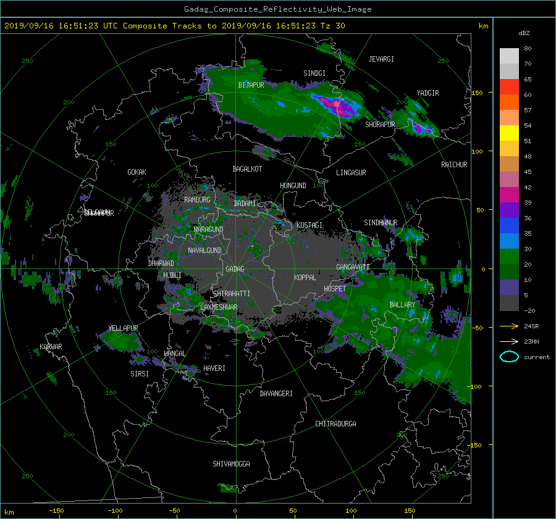The width and height of the screenshot is (556, 519).
Task: Click the 0 km bottom axis tick
Action: point(235,511)
